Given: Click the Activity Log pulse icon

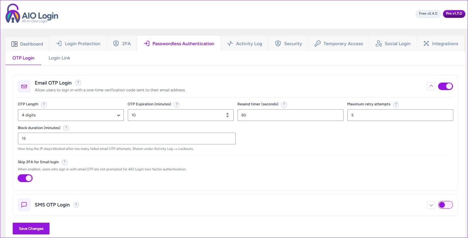Looking at the screenshot, I should click(x=230, y=44).
